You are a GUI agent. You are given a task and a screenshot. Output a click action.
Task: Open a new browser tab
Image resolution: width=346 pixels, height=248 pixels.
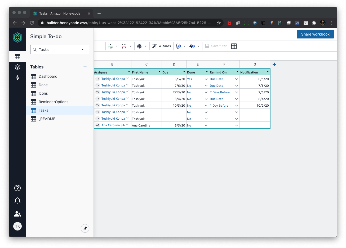coord(99,14)
